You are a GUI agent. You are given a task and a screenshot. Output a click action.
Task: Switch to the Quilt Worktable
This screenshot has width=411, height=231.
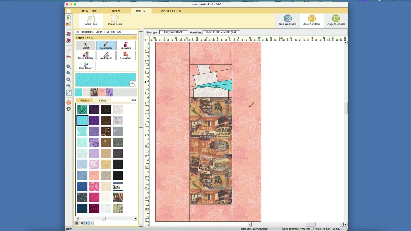(x=287, y=20)
